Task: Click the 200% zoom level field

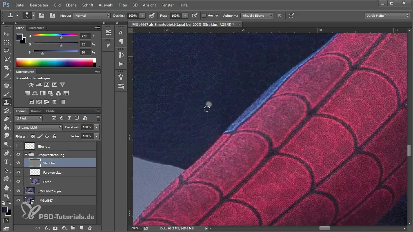Action: (x=136, y=228)
